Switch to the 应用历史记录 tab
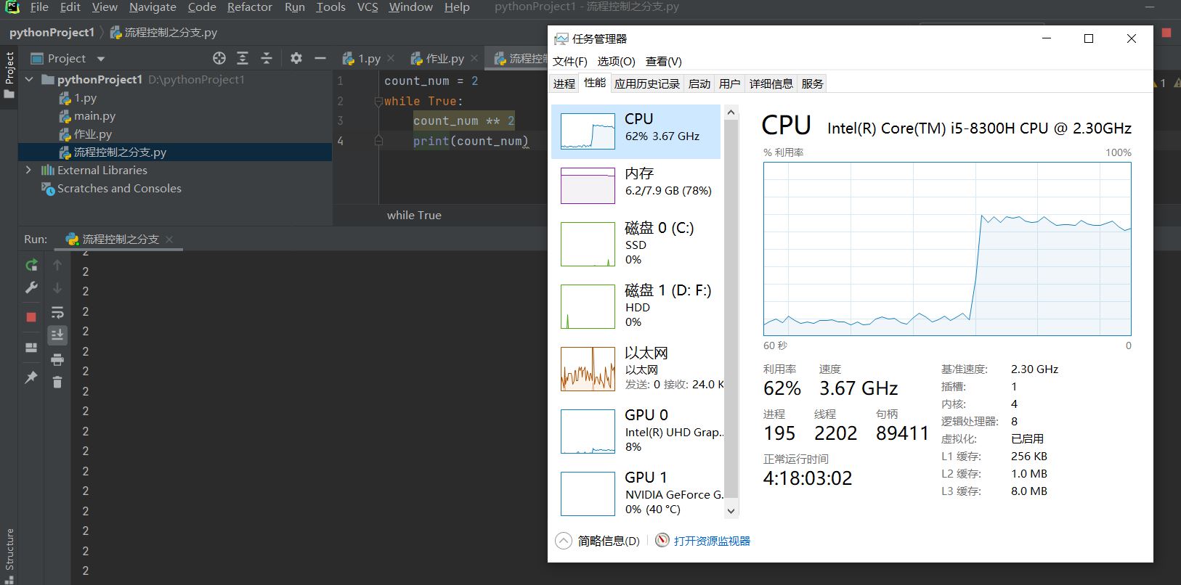 coord(647,83)
